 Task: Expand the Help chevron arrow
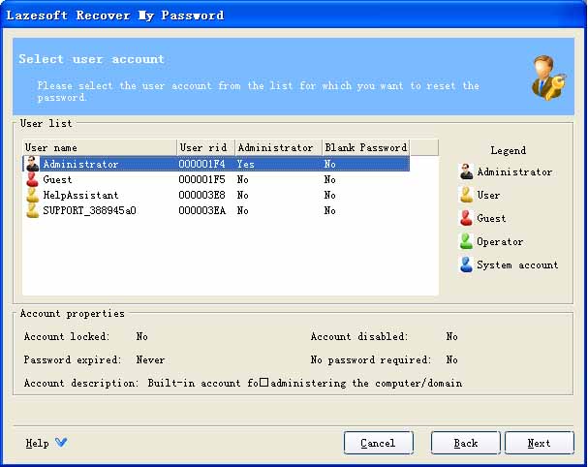[61, 443]
